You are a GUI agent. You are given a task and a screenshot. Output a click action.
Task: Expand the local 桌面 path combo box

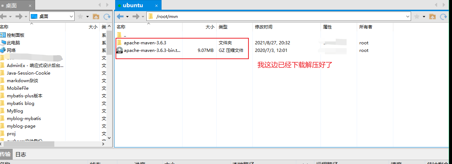point(71,17)
